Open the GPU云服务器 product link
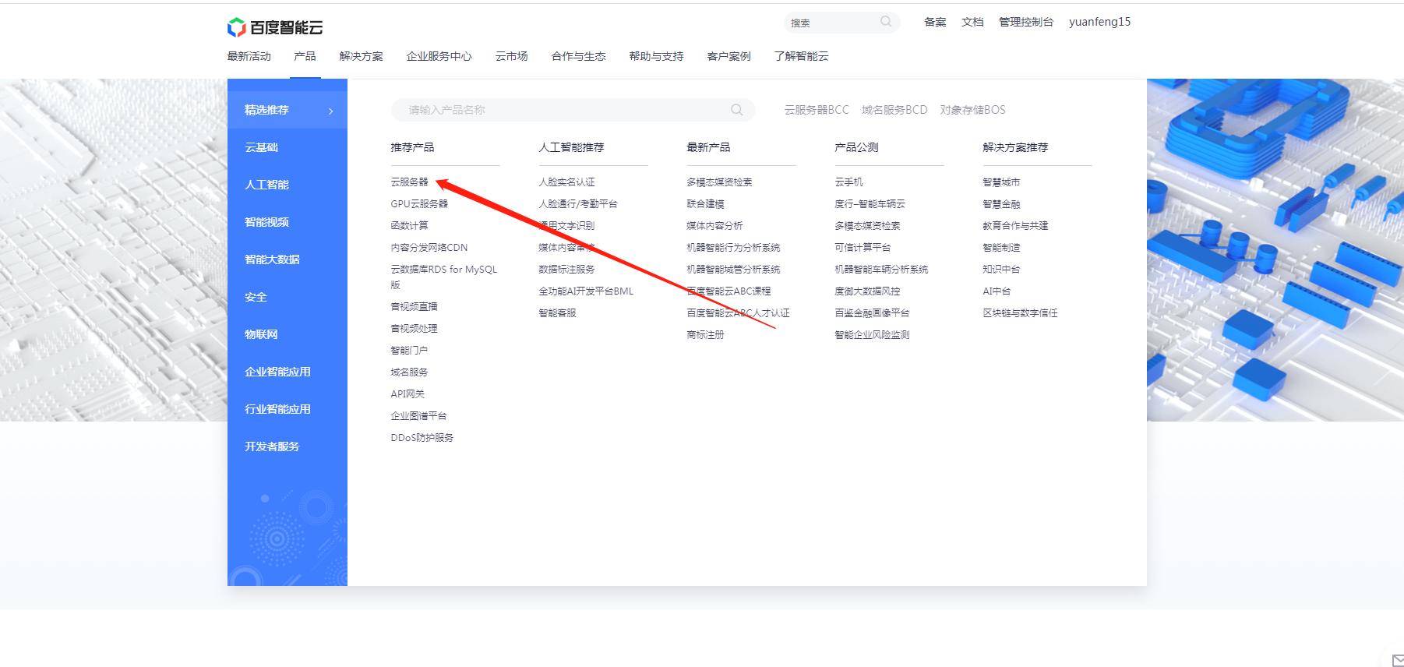 tap(419, 203)
